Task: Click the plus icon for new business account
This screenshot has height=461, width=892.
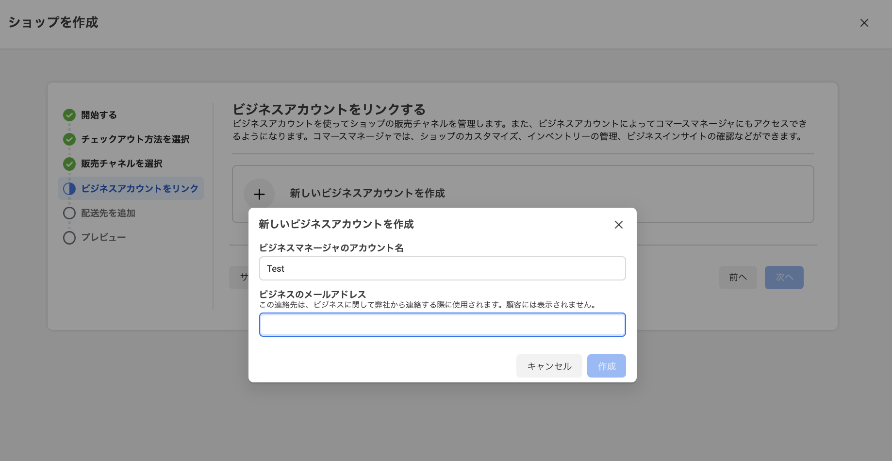Action: coord(259,195)
